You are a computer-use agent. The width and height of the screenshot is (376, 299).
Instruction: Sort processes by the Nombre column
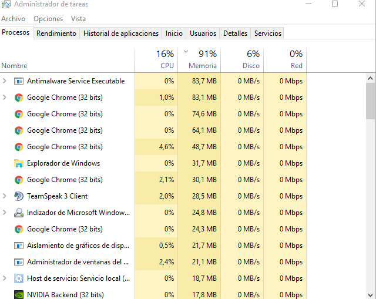[x=68, y=61]
